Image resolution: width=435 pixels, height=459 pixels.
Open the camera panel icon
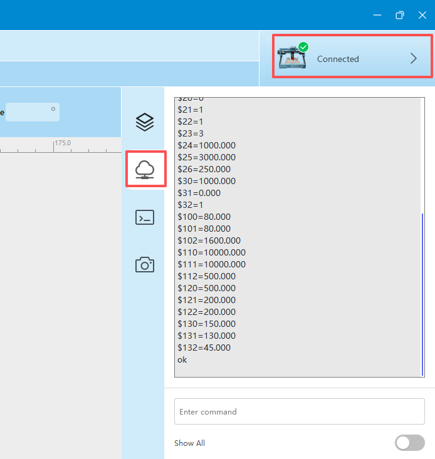tap(145, 265)
